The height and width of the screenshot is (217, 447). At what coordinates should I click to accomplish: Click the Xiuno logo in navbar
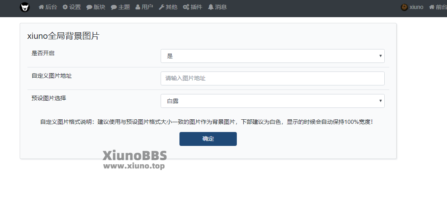[25, 7]
